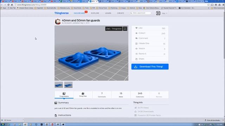Open the Explore menu item
225x126 pixels.
95,13
